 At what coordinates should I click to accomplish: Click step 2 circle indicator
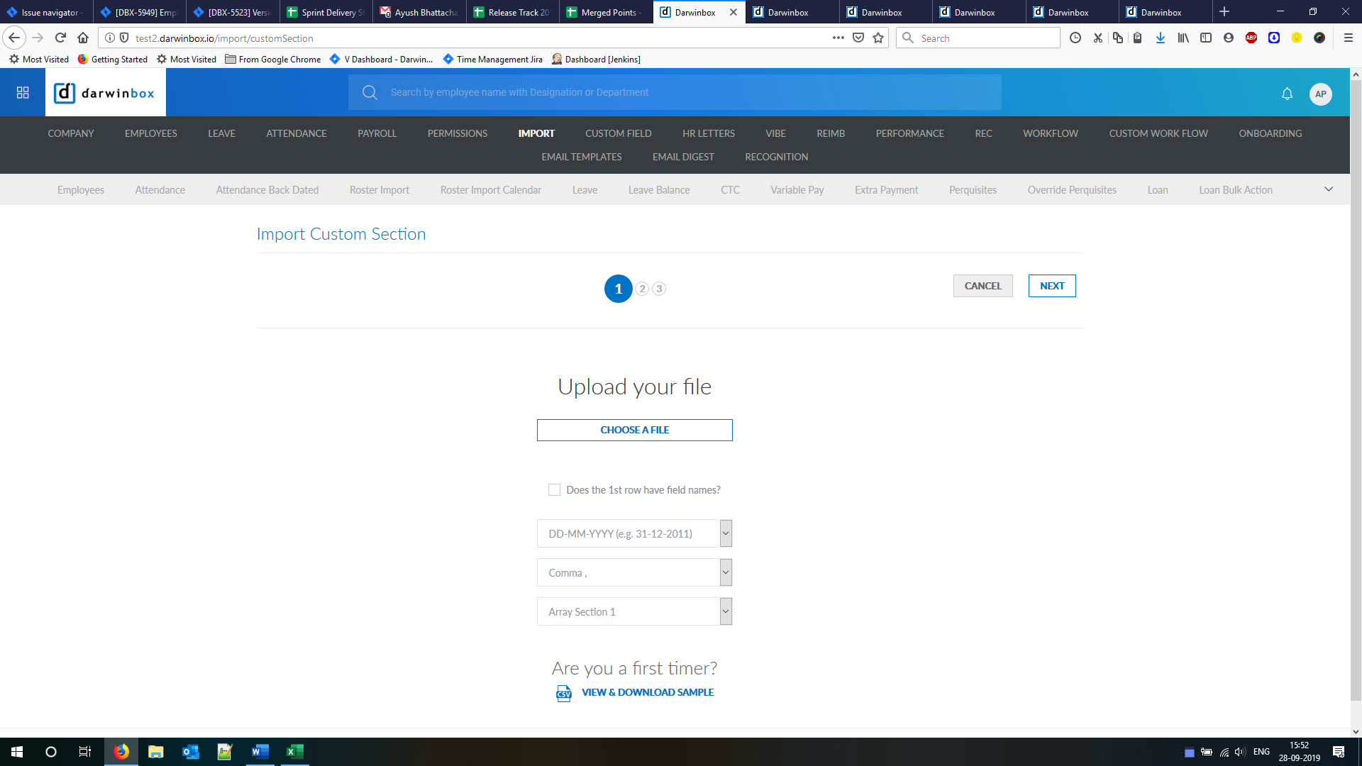[642, 289]
